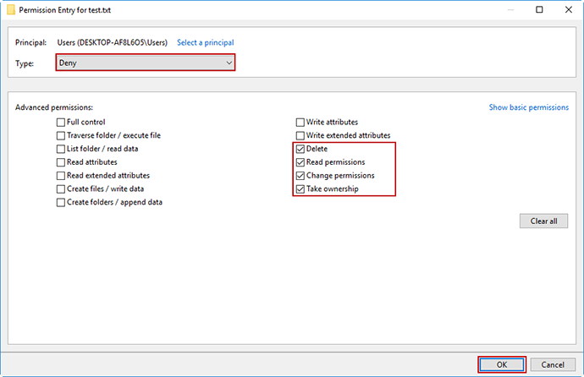The width and height of the screenshot is (584, 377).
Task: Click the Type: label
Action: [x=25, y=63]
